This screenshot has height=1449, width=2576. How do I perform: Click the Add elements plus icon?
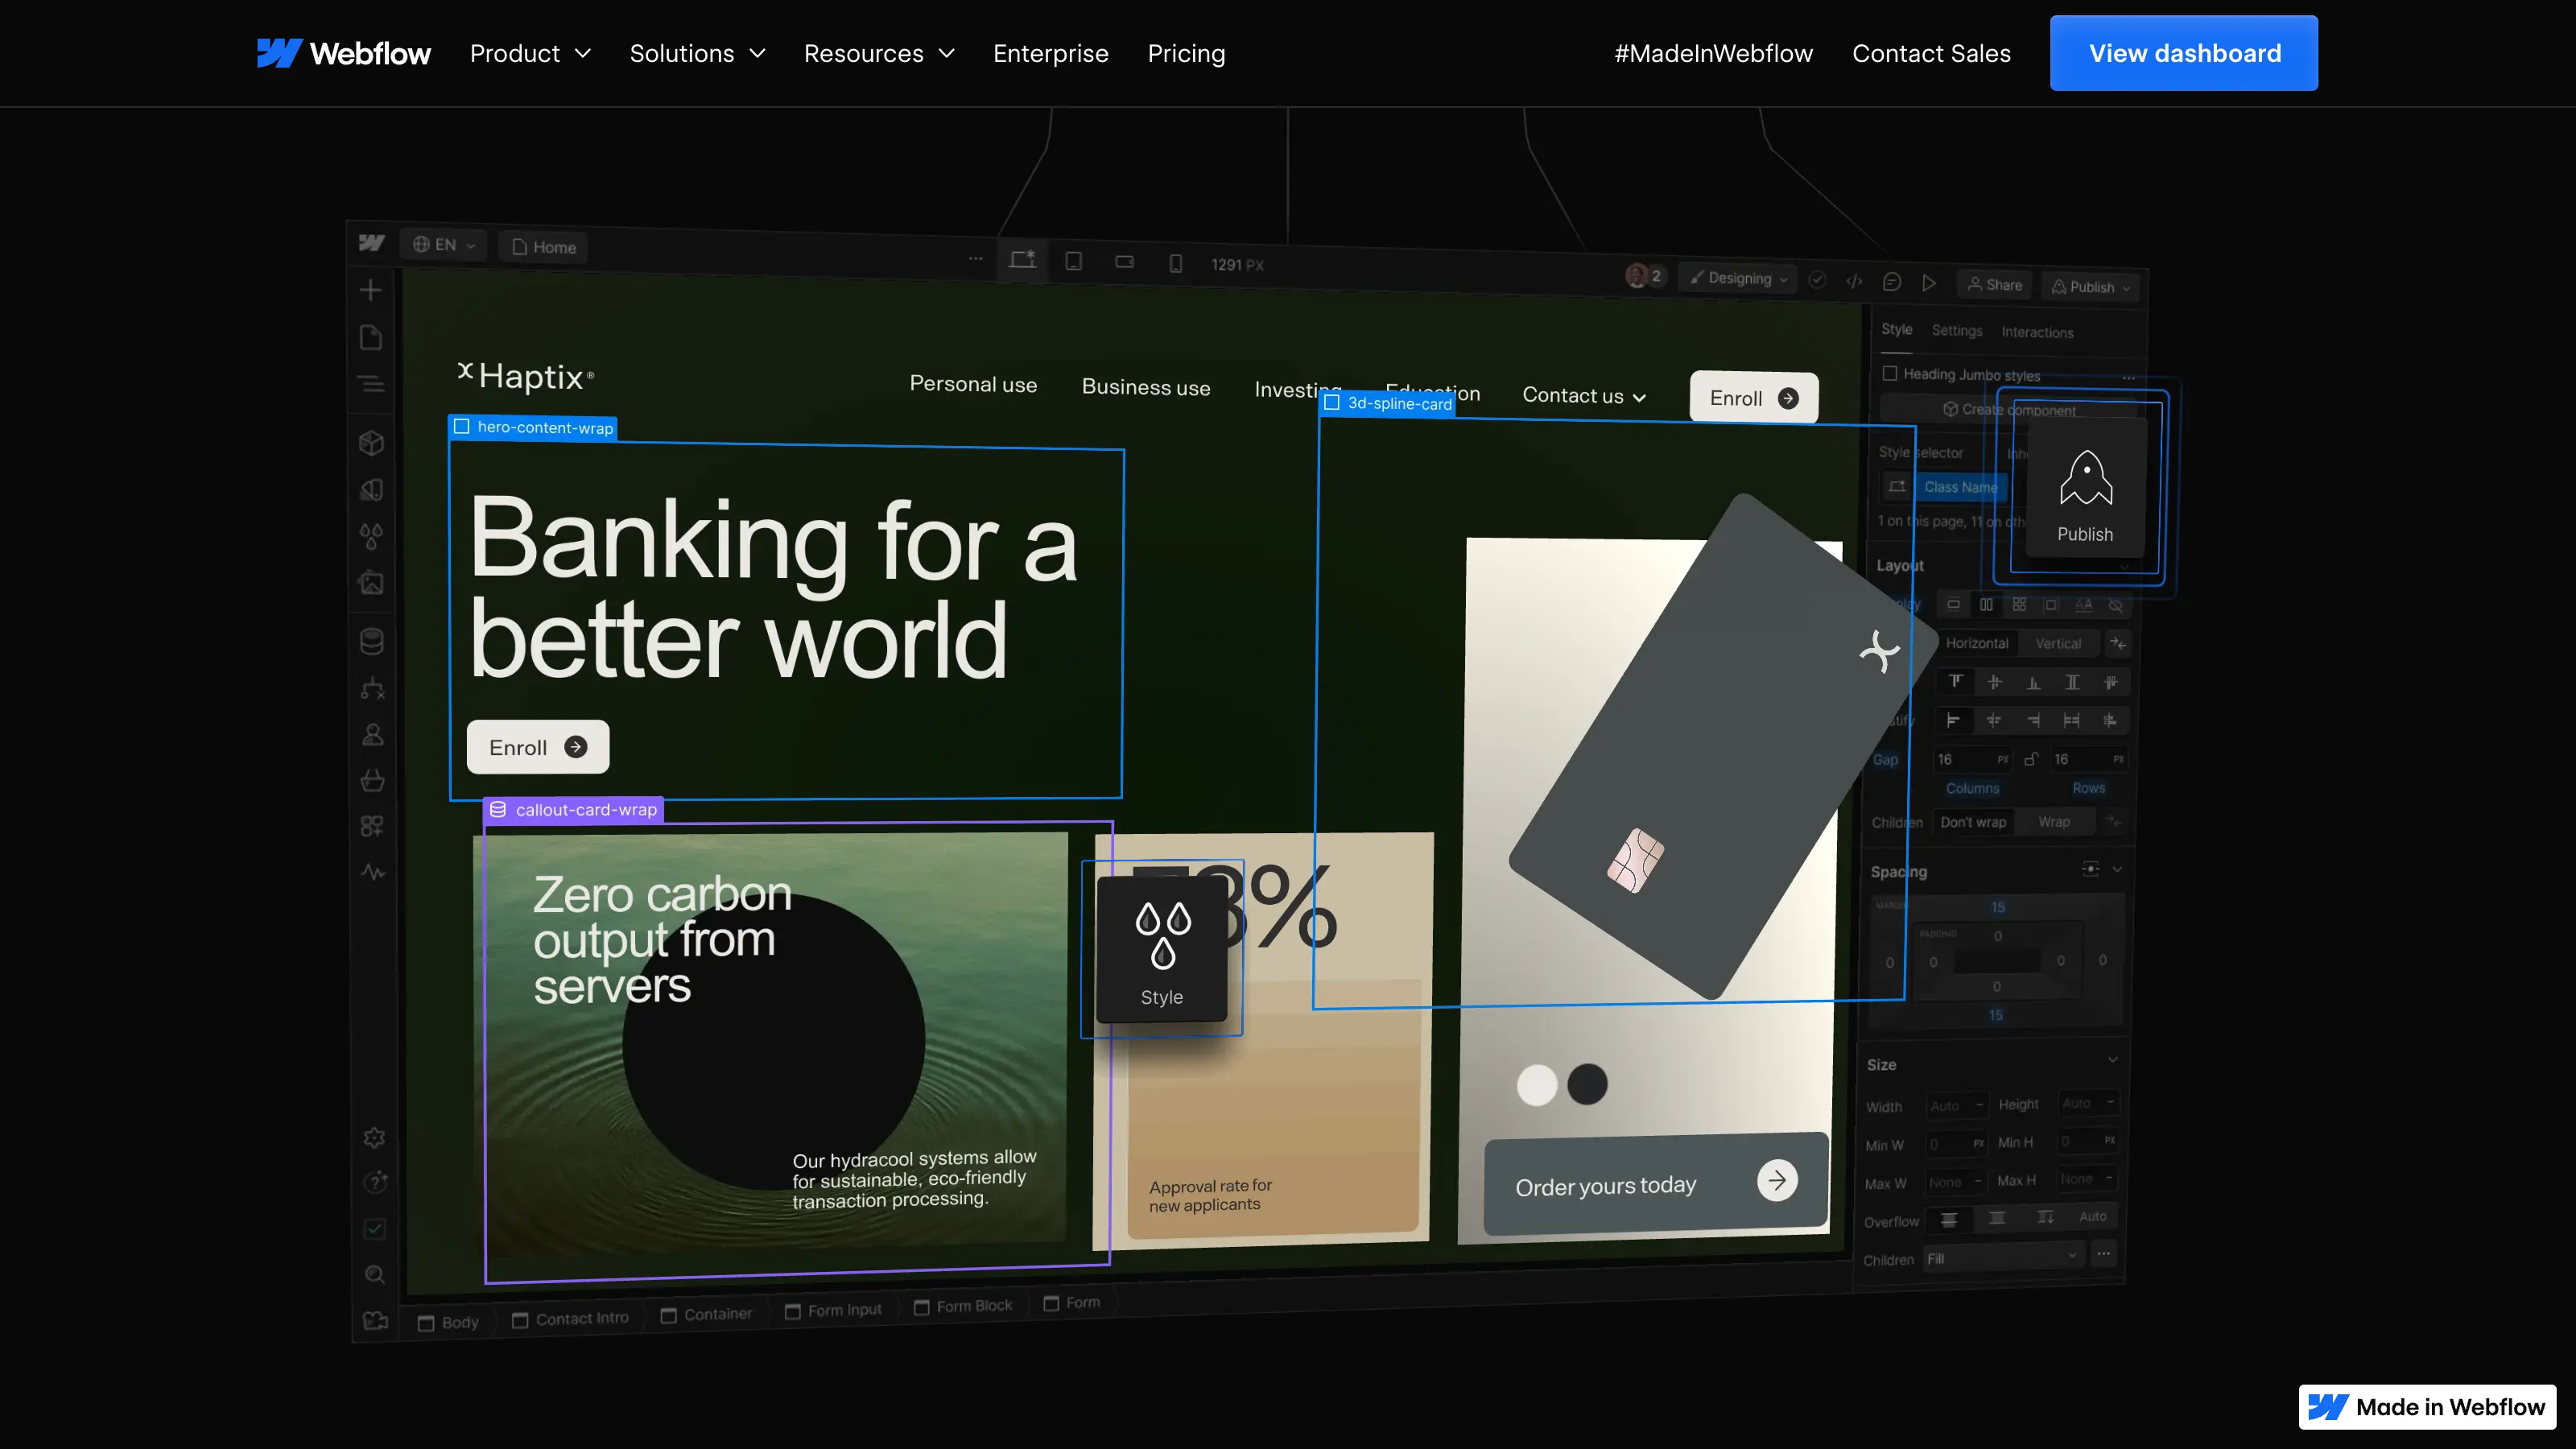point(371,290)
